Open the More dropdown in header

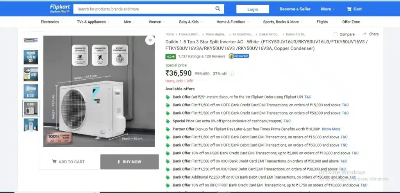tap(328, 9)
